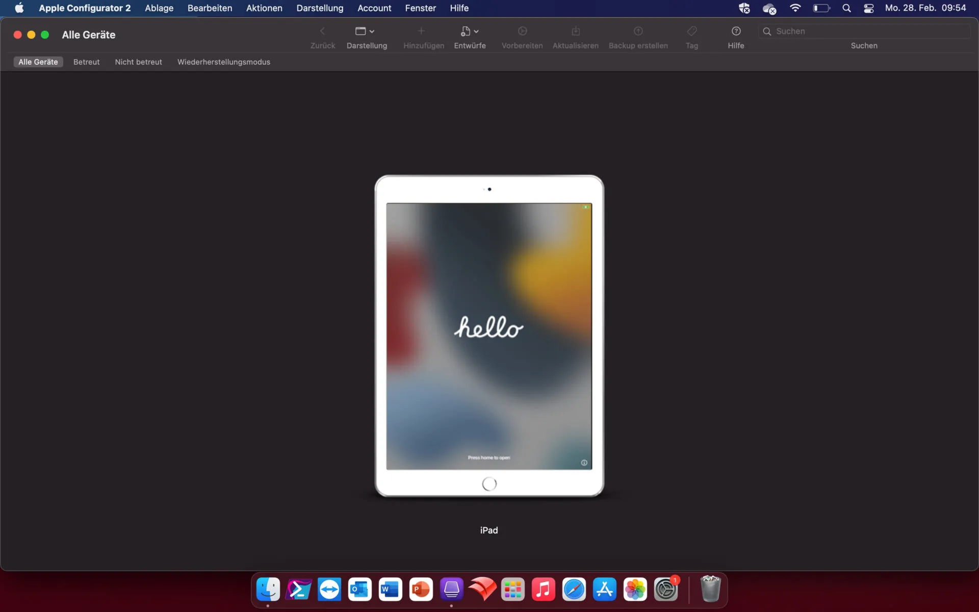Switch to the Betreut filter tab
979x612 pixels.
pyautogui.click(x=86, y=62)
